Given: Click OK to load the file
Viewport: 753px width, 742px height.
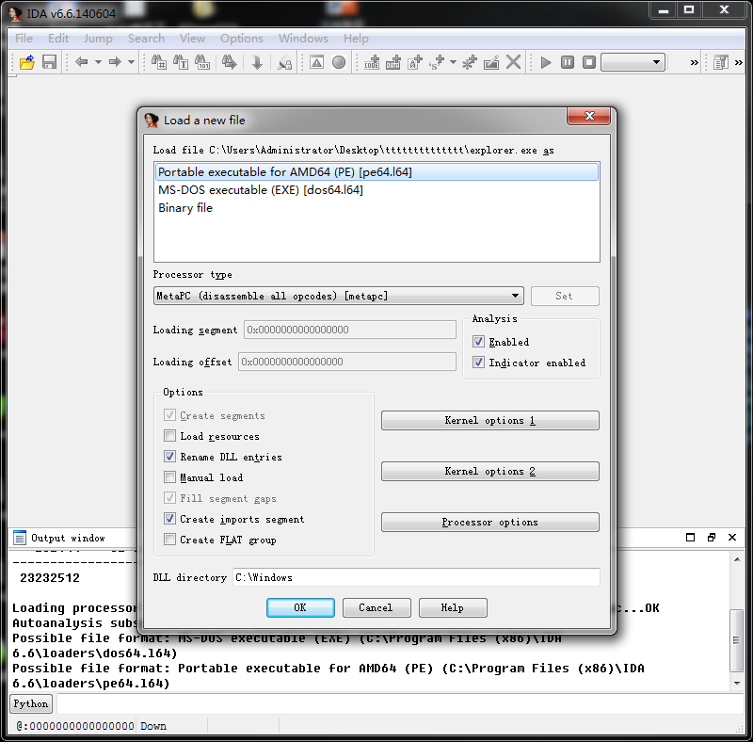Looking at the screenshot, I should click(300, 607).
